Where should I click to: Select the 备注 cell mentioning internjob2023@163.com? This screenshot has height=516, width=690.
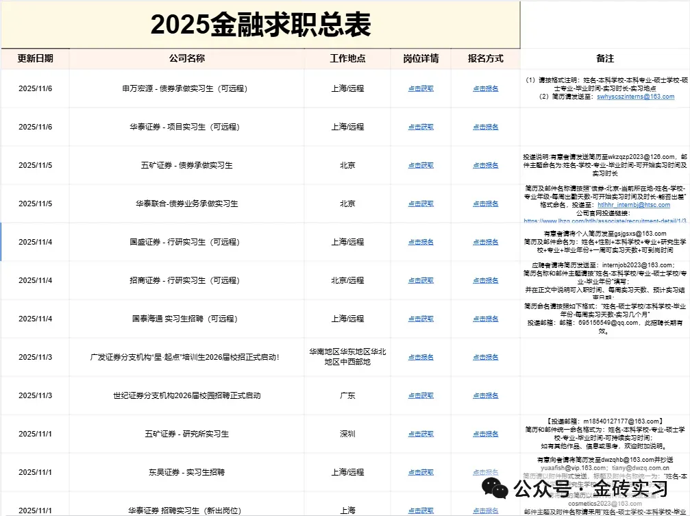click(x=605, y=280)
